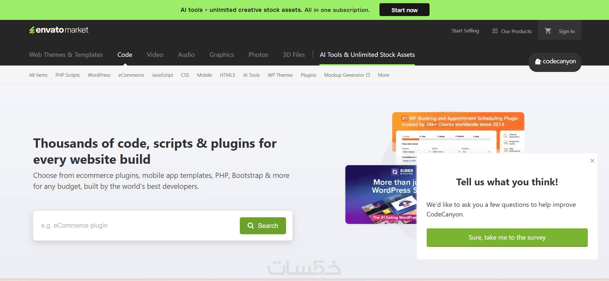This screenshot has width=609, height=281.
Task: Open WP Themes category
Action: tap(280, 75)
